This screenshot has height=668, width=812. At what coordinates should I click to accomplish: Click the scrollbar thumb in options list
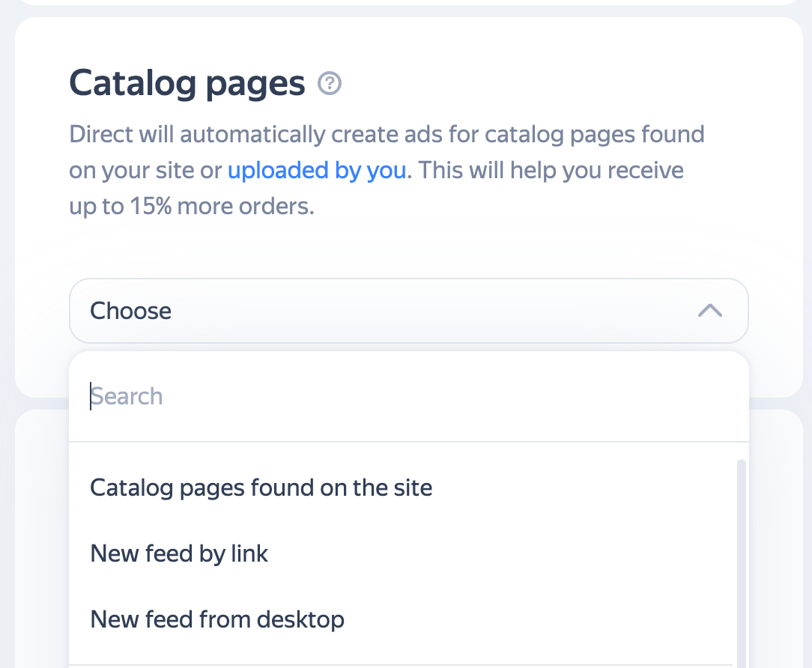tap(741, 563)
